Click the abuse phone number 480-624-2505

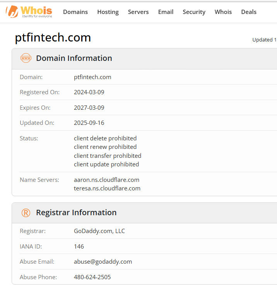click(92, 277)
